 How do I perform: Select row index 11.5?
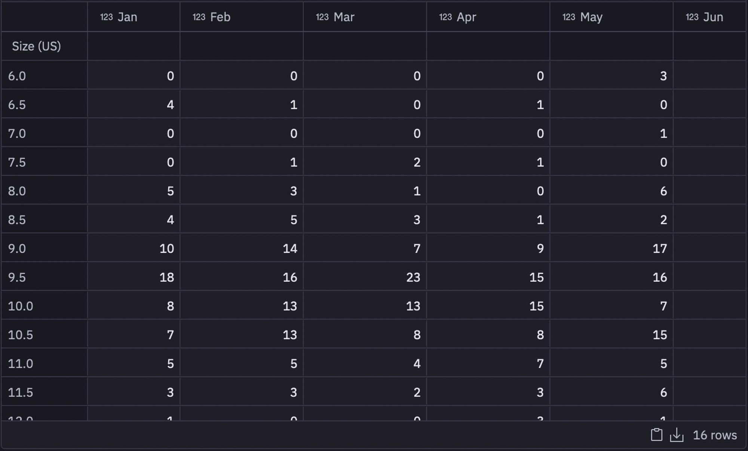(x=44, y=392)
